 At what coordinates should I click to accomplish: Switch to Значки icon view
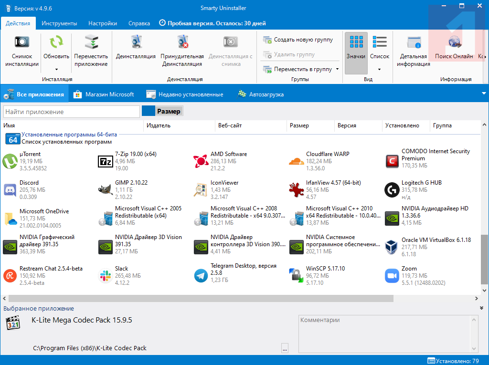(x=356, y=53)
